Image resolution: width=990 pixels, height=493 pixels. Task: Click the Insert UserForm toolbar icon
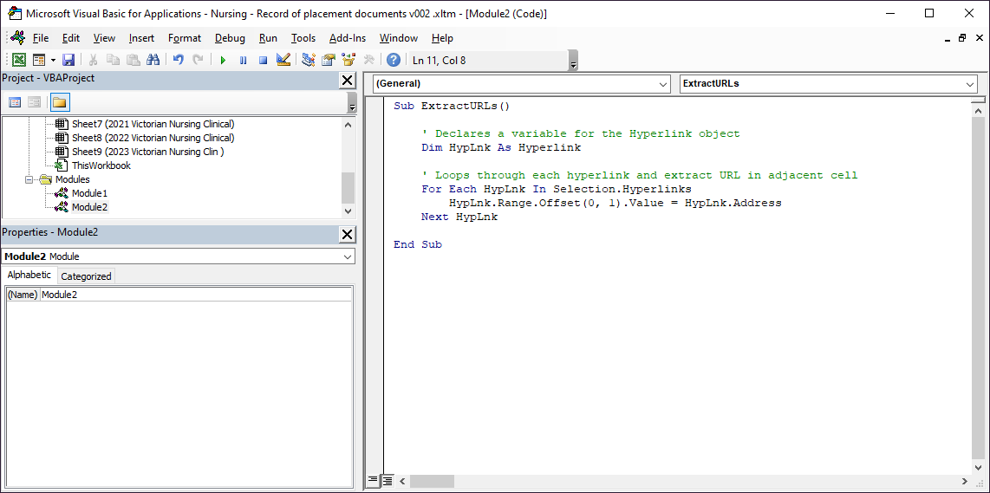click(39, 60)
